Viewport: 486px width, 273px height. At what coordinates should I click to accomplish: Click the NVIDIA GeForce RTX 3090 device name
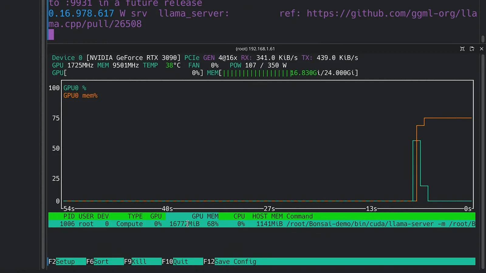click(133, 58)
